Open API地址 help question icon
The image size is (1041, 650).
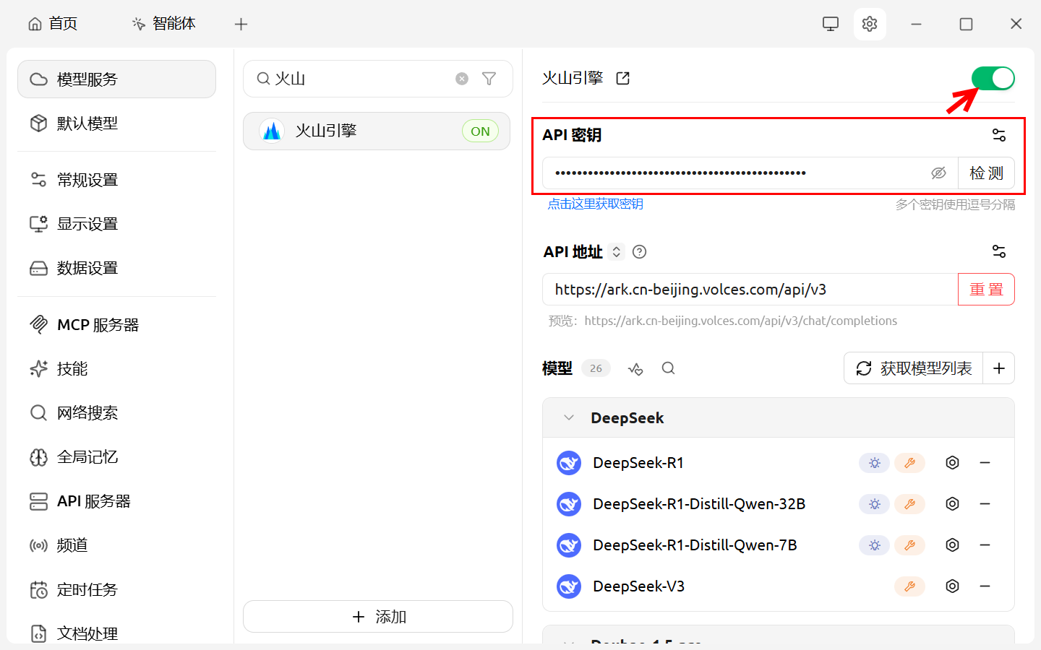tap(639, 252)
